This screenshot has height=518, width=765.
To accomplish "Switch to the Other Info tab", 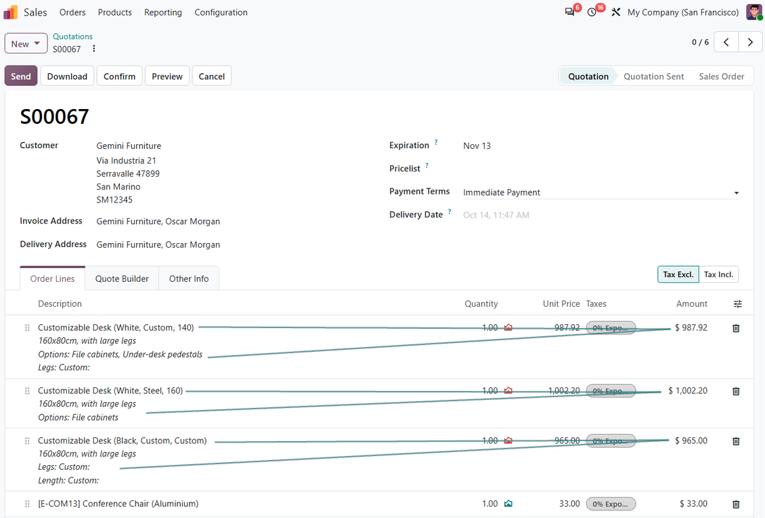I will coord(189,278).
